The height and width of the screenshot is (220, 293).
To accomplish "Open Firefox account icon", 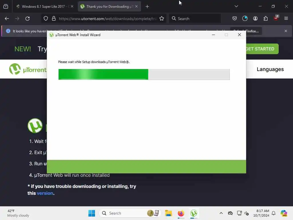I will (x=255, y=19).
